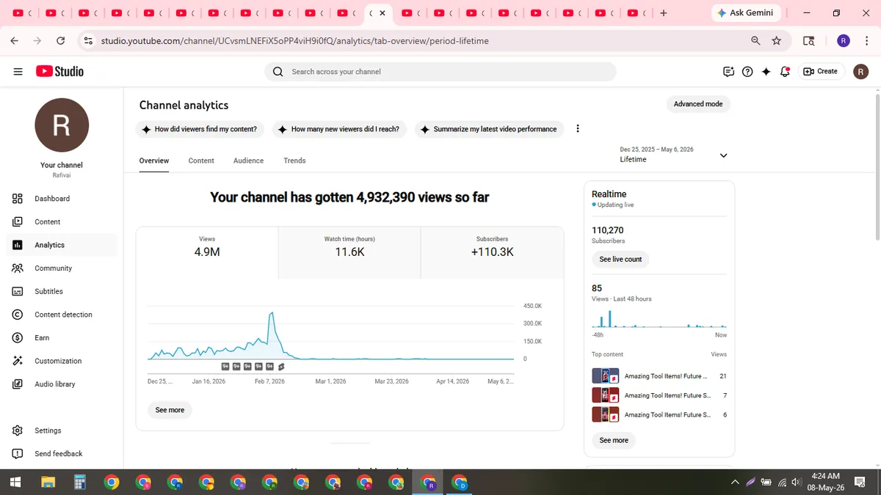Open Subtitles in the sidebar
Viewport: 881px width, 495px height.
(62, 291)
